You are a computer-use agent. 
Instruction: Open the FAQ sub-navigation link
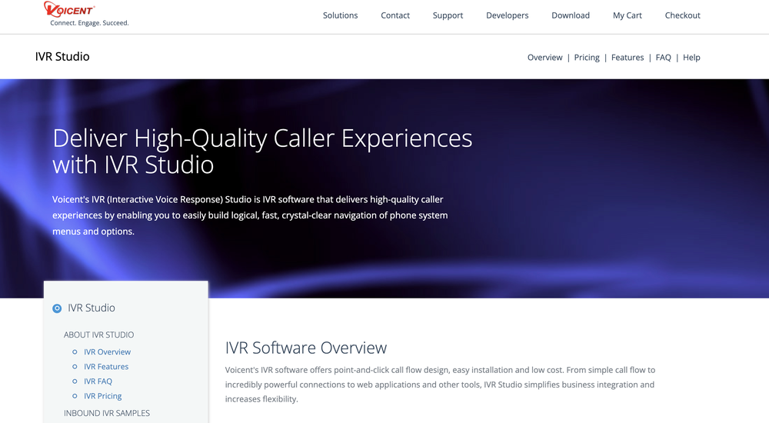pos(663,58)
